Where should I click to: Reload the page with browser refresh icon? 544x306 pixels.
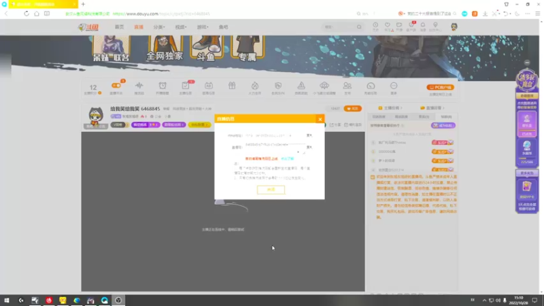click(x=27, y=14)
